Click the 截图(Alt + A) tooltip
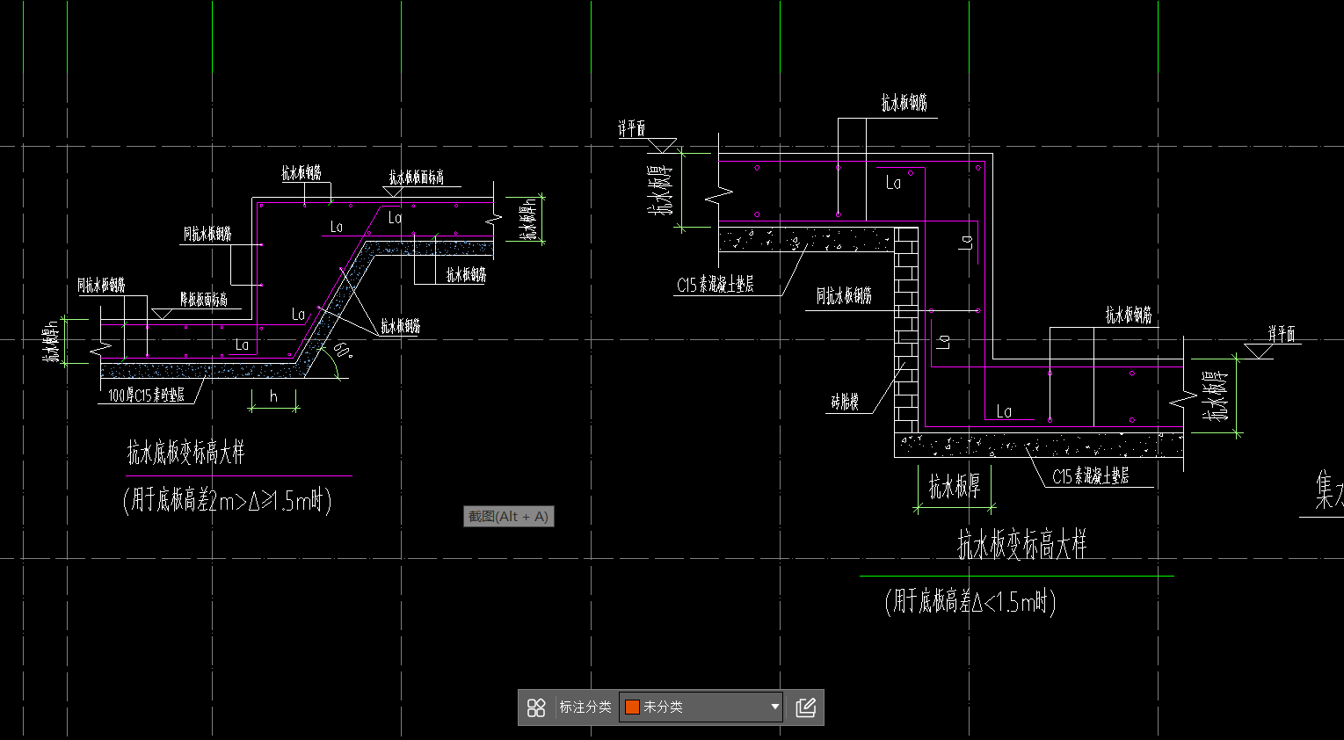The height and width of the screenshot is (740, 1344). 508,517
